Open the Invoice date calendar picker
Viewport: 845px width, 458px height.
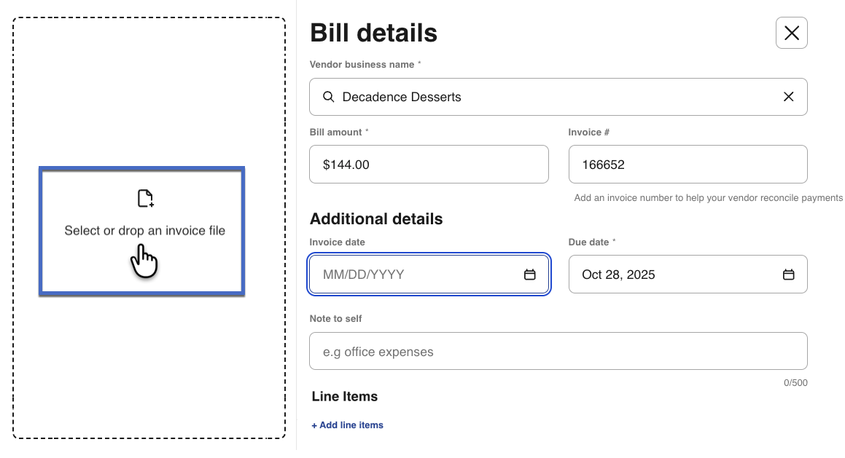click(530, 275)
